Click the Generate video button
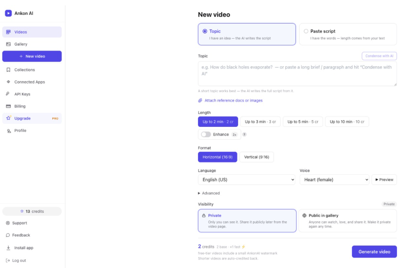The width and height of the screenshot is (410, 268). coord(374,251)
